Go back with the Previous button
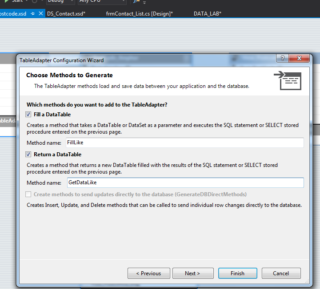320x289 pixels. [x=148, y=273]
